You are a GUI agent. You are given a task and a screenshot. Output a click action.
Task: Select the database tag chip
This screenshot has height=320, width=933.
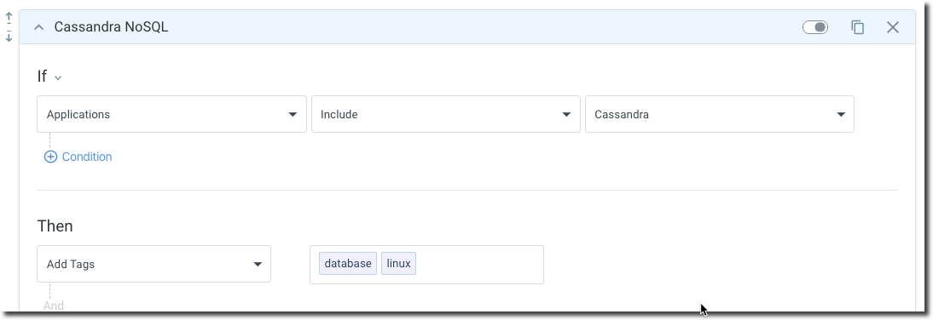348,264
